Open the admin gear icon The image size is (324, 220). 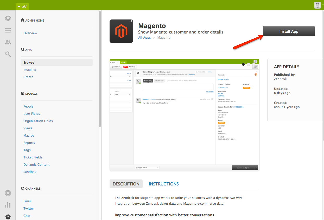[8, 217]
